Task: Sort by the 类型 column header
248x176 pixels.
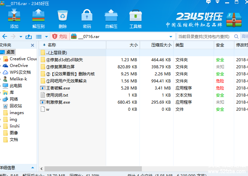Action: 194,45
